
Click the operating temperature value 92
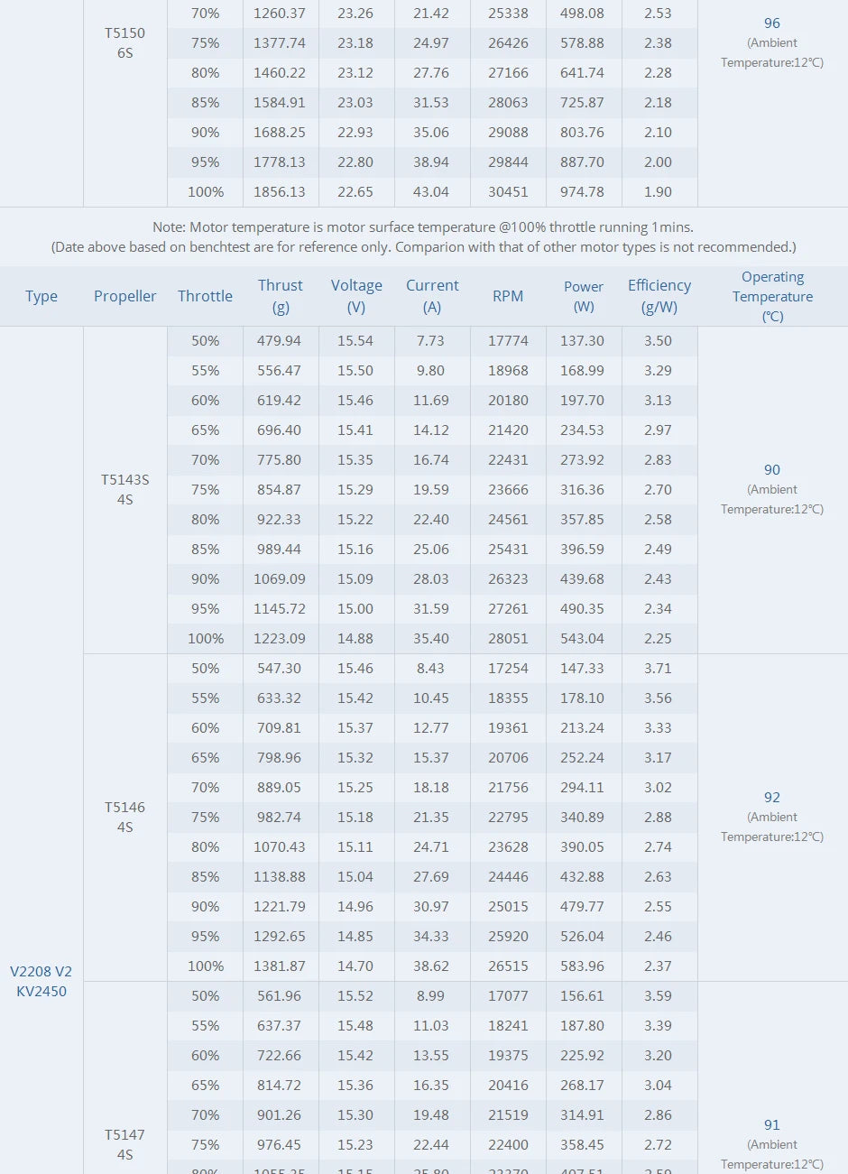[772, 798]
